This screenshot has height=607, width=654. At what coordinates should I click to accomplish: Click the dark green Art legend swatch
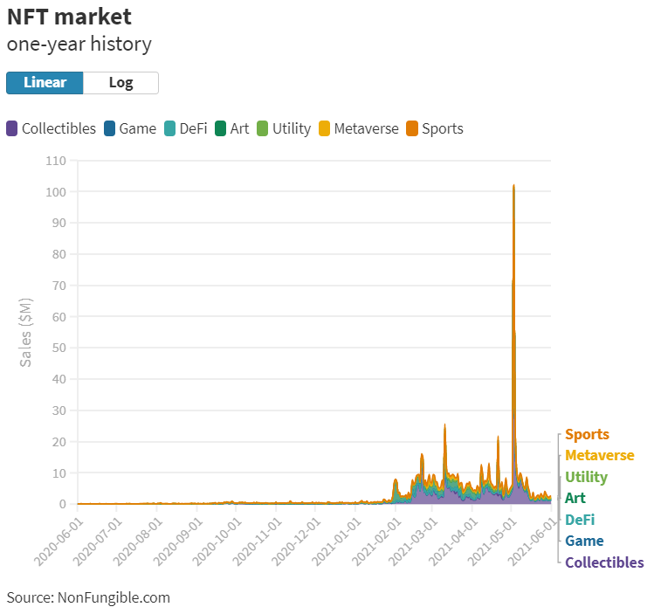tap(220, 128)
